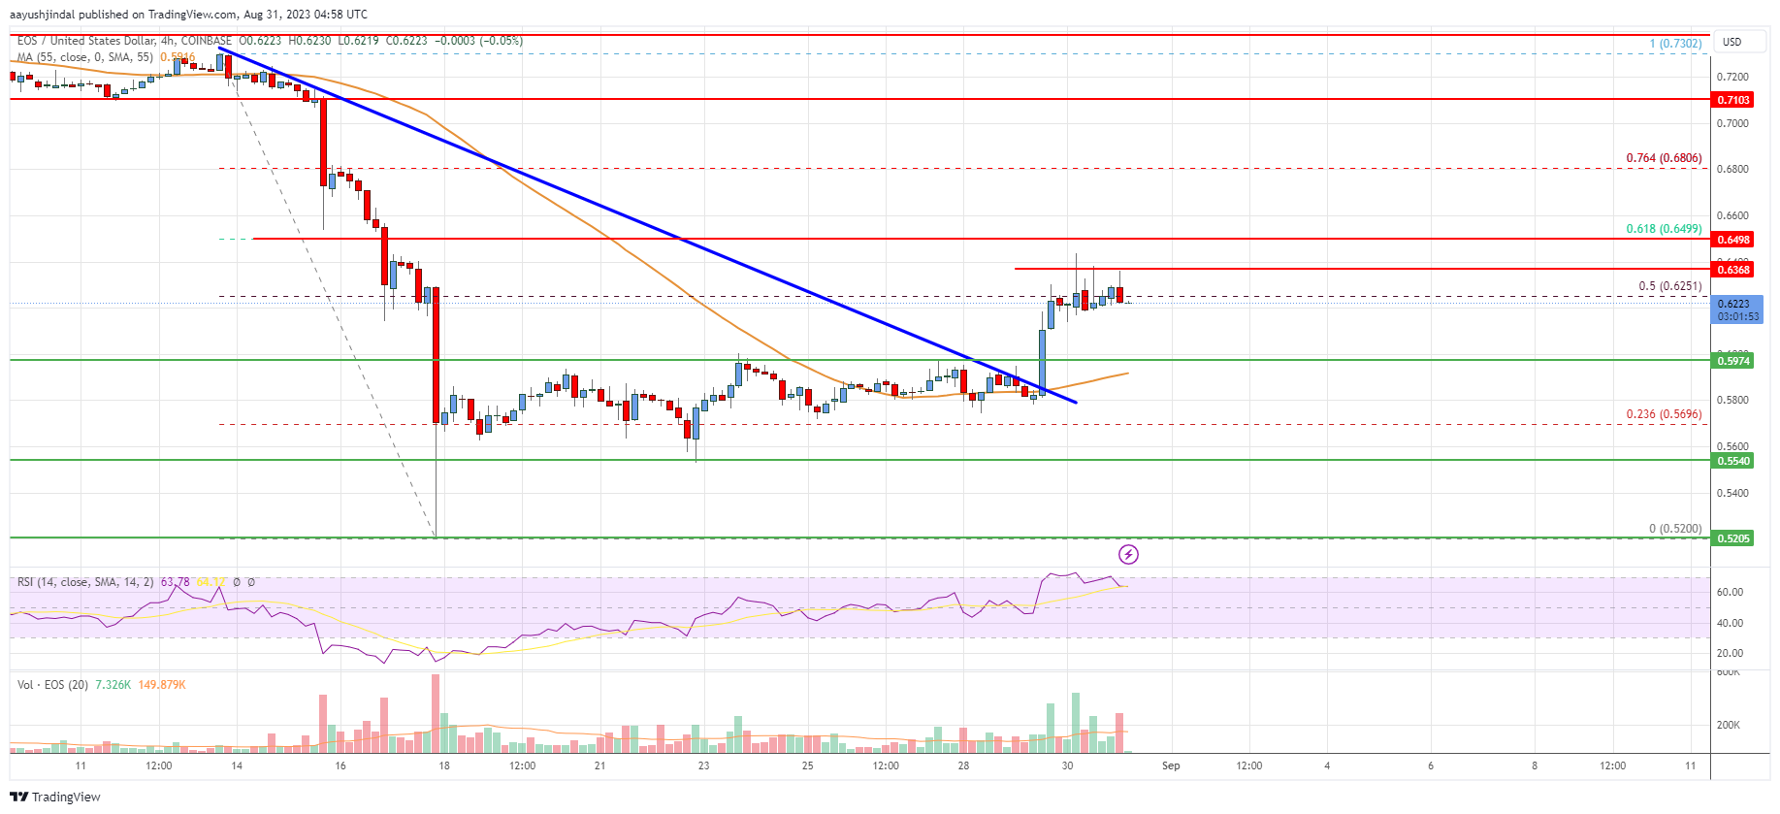
Task: Click the volume value 7.326K
Action: click(x=113, y=685)
